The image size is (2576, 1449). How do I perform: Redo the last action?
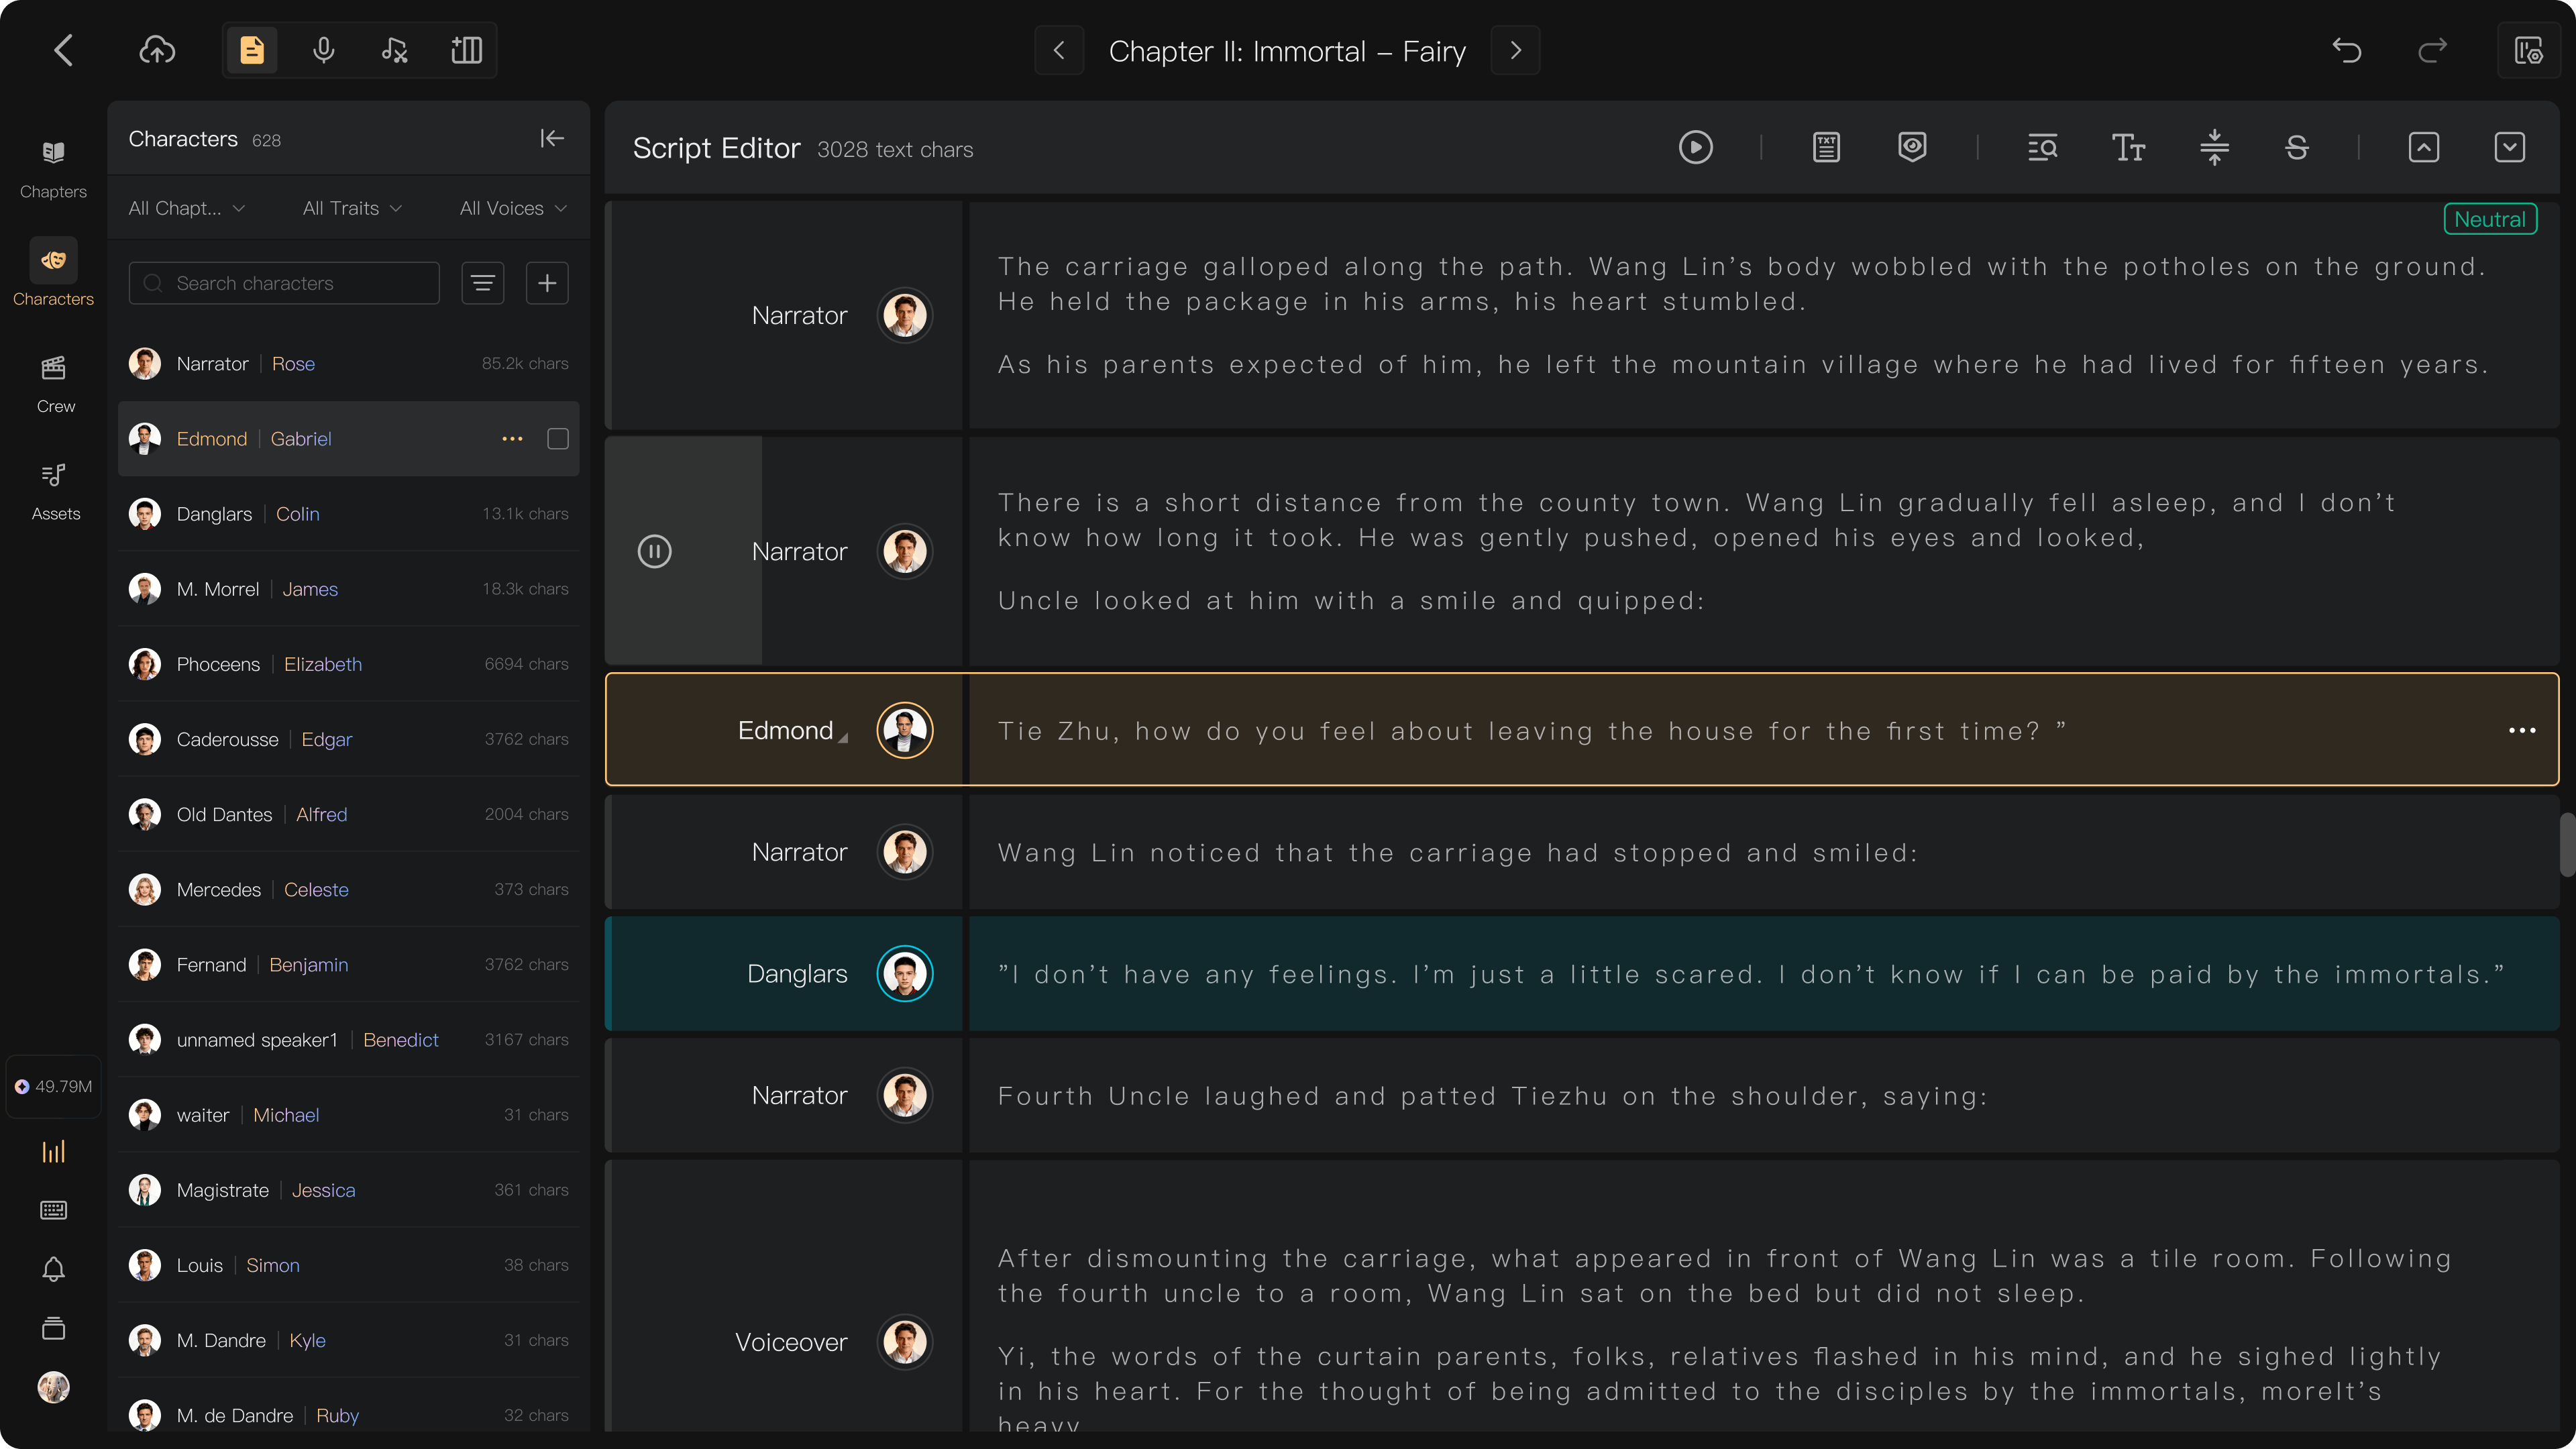[x=2432, y=50]
